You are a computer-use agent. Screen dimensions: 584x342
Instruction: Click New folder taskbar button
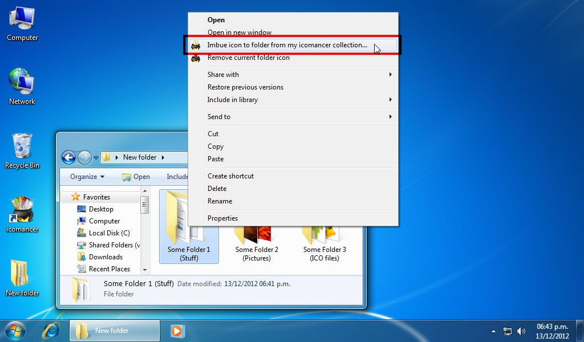(114, 331)
